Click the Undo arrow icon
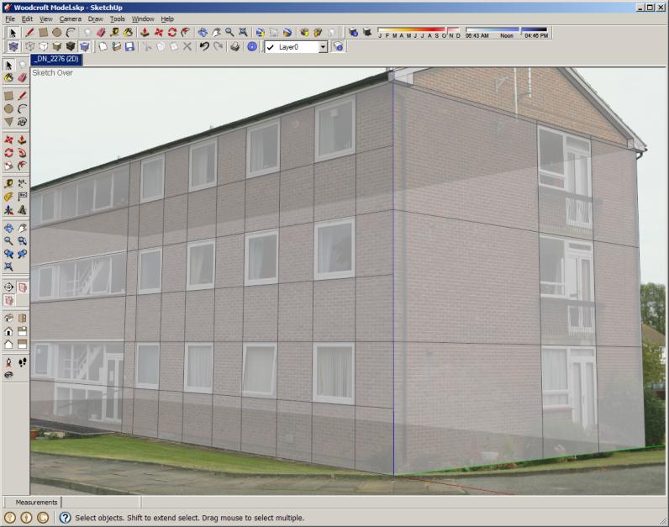The width and height of the screenshot is (669, 527). tap(204, 46)
